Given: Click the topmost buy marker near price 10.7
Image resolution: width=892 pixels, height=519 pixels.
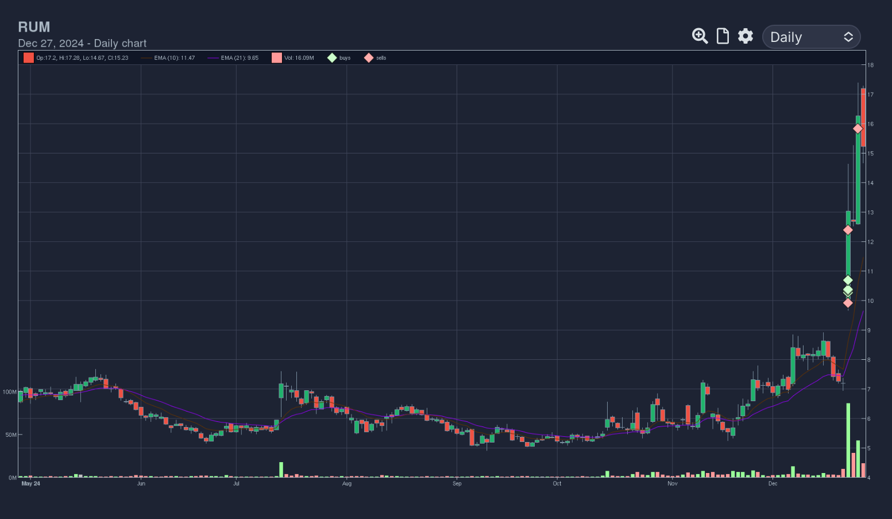Looking at the screenshot, I should tap(848, 280).
